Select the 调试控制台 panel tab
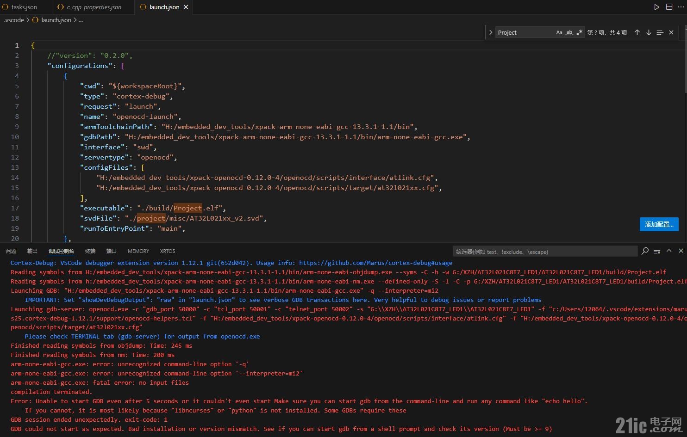The width and height of the screenshot is (687, 437). tap(61, 251)
